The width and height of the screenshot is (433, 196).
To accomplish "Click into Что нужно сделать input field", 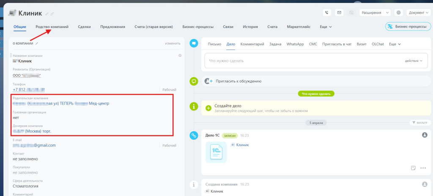I will point(317,61).
